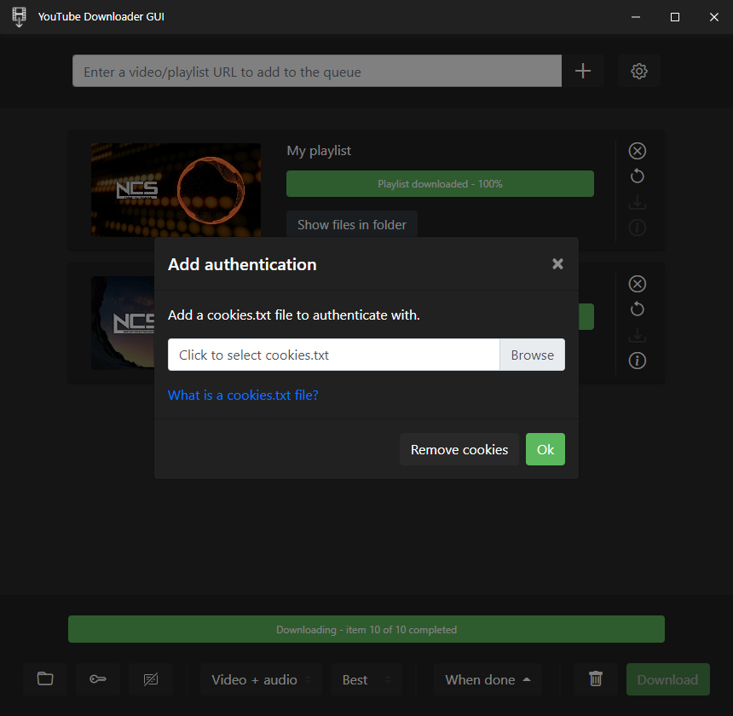The height and width of the screenshot is (716, 733).
Task: Minimize the YouTube Downloader window
Action: pos(635,17)
